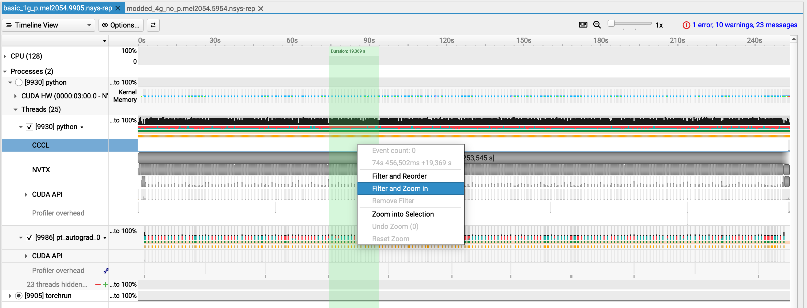
Task: Choose Filter and Zoom in
Action: tap(400, 188)
